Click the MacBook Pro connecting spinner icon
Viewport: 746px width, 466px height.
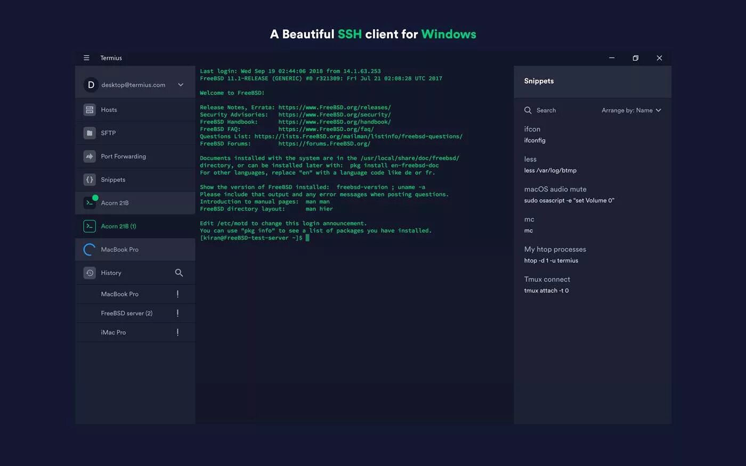[x=90, y=249]
